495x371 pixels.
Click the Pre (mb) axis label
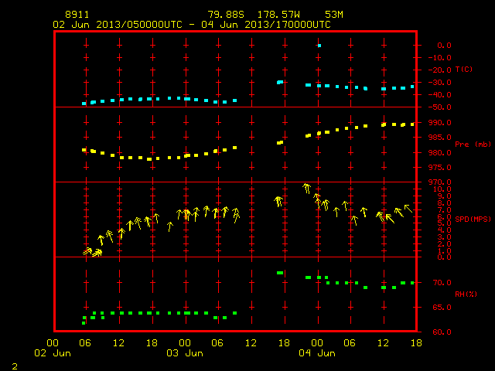tap(473, 145)
